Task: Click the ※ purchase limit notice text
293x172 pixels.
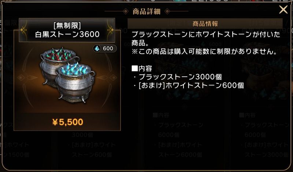Action: [x=205, y=51]
